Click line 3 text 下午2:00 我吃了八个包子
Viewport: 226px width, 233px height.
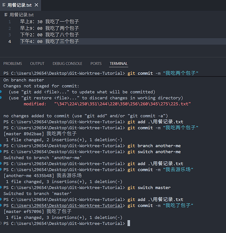click(x=49, y=35)
